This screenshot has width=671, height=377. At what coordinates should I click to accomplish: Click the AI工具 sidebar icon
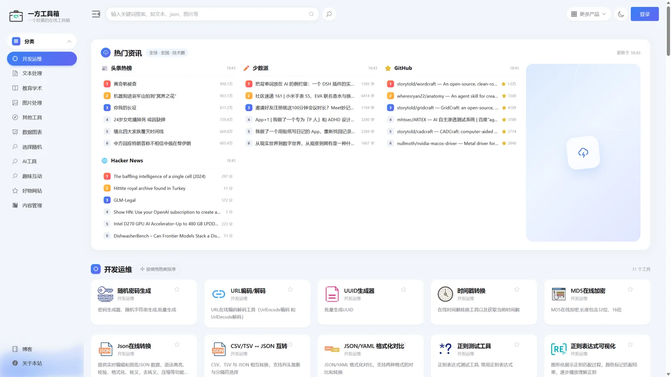(x=15, y=161)
